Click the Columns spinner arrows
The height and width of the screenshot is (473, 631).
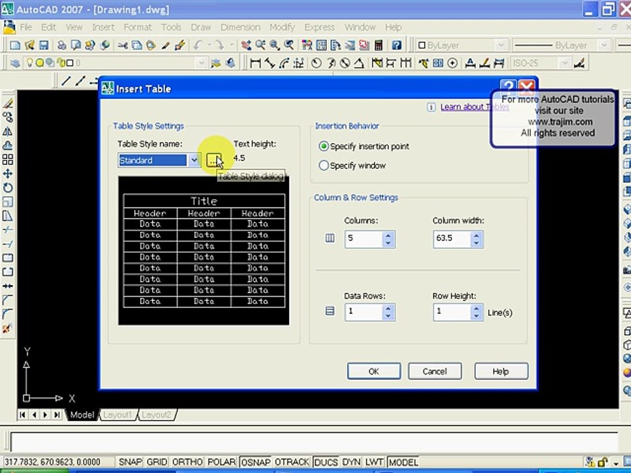(x=388, y=239)
